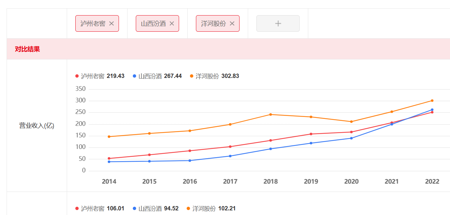Select the 泸州老窖 tag name
450x215 pixels.
coord(93,23)
